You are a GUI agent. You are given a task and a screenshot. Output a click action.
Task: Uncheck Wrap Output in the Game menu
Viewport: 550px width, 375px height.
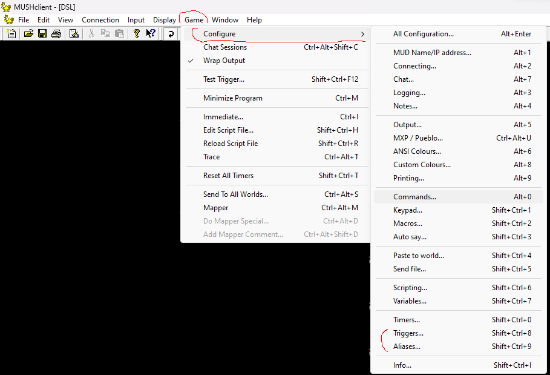pos(277,61)
